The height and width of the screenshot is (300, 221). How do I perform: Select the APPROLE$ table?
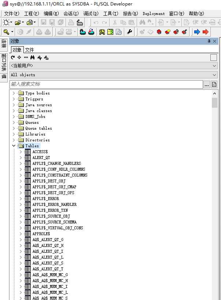[x=41, y=234]
